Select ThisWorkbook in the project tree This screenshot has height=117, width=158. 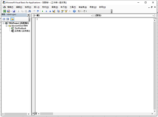pyautogui.click(x=20, y=28)
